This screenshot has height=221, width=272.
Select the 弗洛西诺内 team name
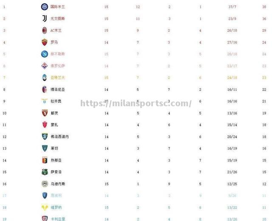click(59, 137)
